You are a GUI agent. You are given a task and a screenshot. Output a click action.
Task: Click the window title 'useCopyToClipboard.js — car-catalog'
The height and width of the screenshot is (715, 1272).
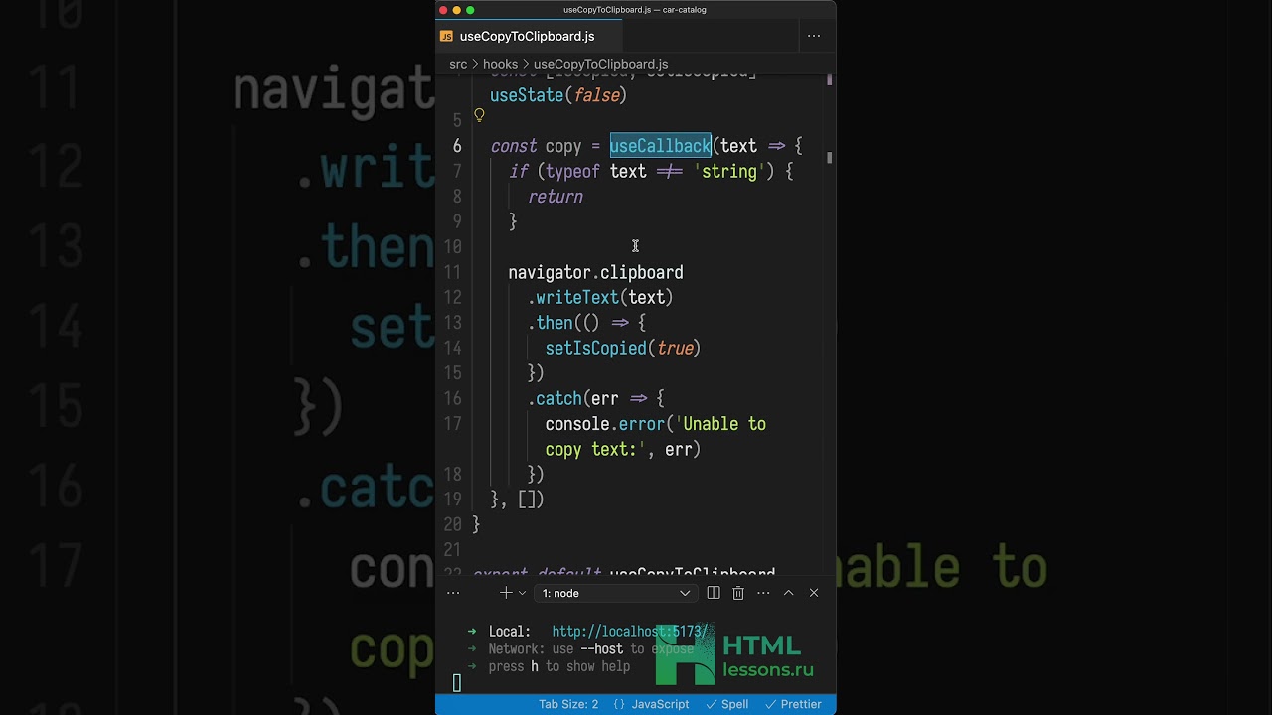tap(635, 10)
